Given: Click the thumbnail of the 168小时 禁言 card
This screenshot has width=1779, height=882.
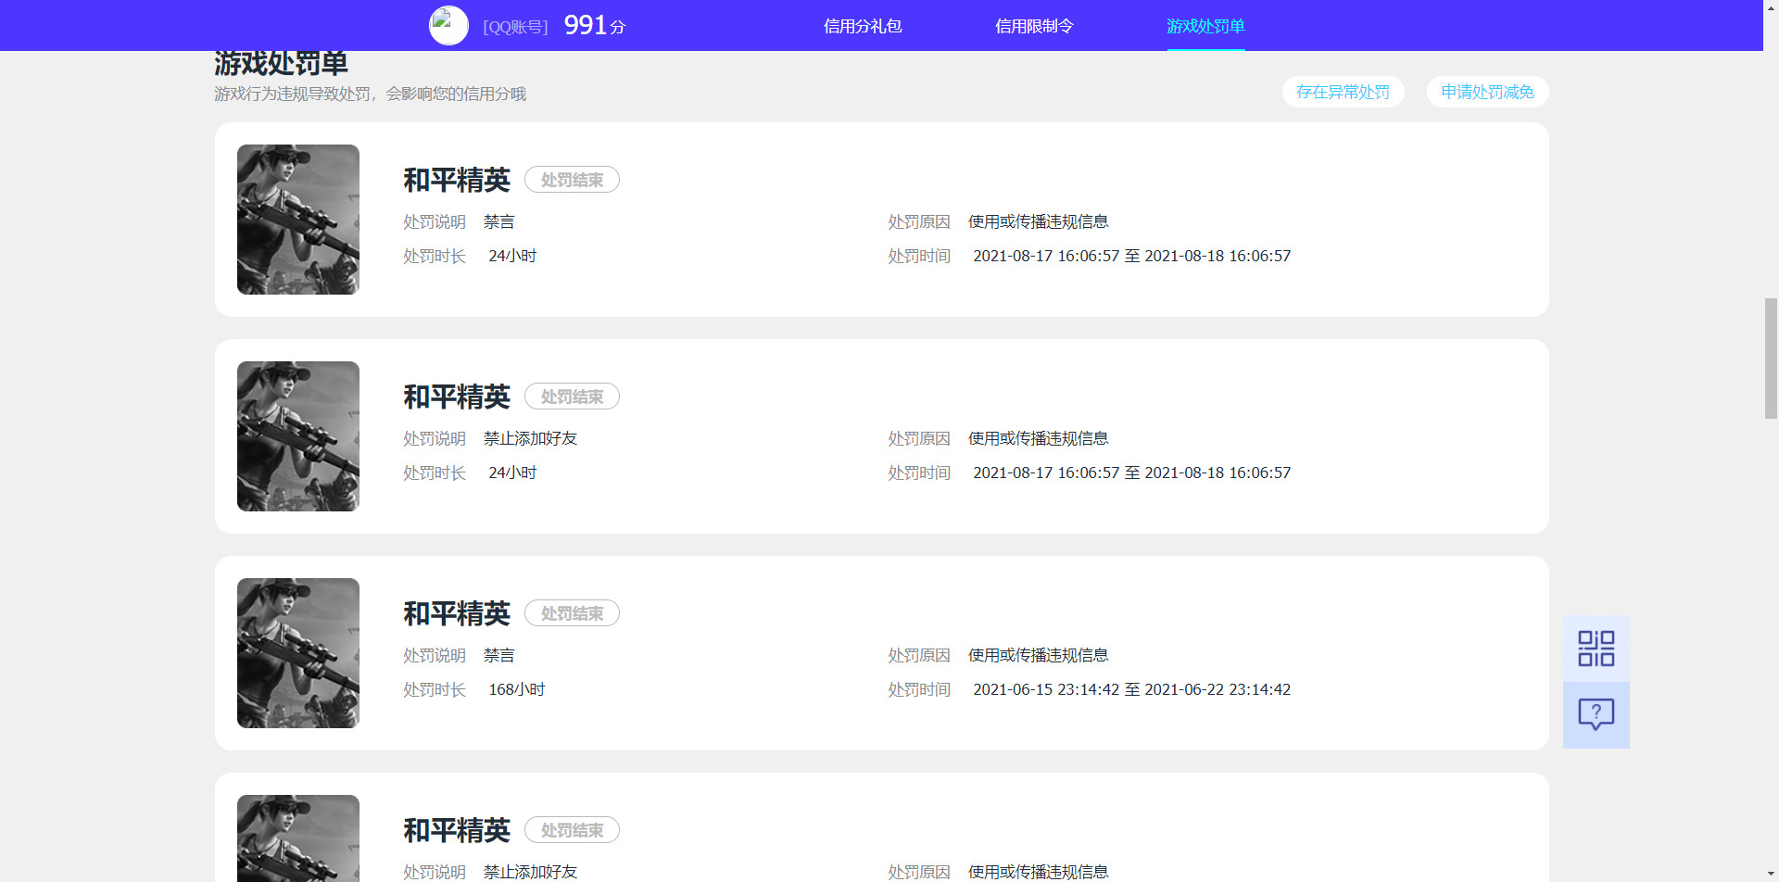Looking at the screenshot, I should pos(298,653).
